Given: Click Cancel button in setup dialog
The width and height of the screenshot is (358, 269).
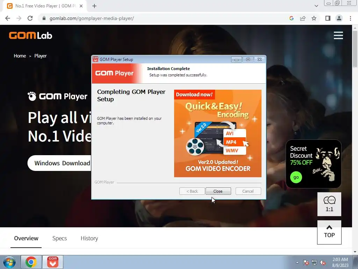Looking at the screenshot, I should [248, 191].
